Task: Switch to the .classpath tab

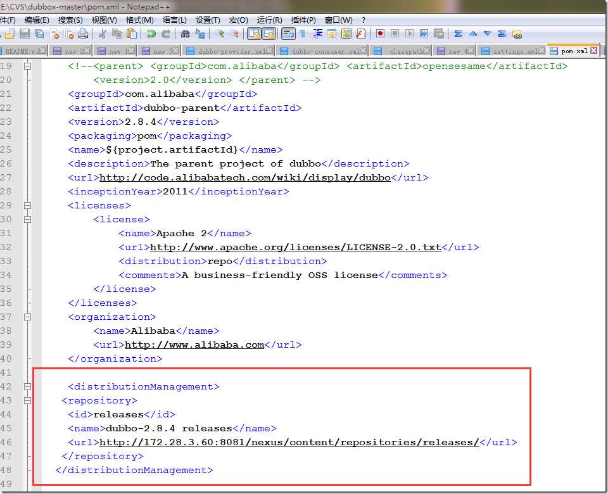Action: (x=402, y=51)
